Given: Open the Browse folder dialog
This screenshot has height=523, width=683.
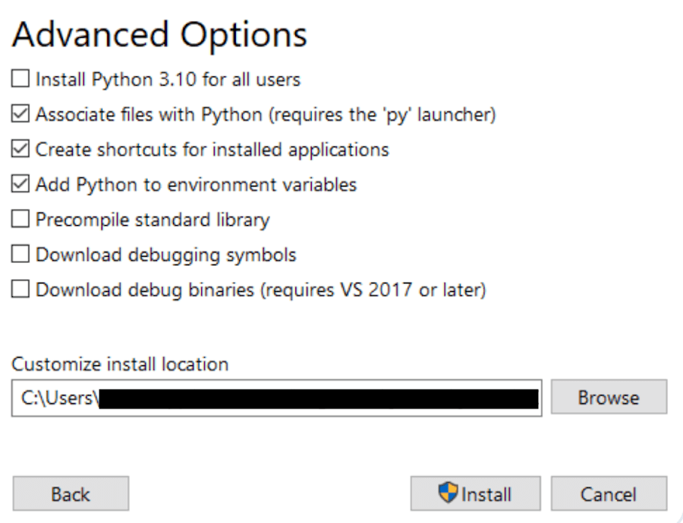Looking at the screenshot, I should click(609, 397).
